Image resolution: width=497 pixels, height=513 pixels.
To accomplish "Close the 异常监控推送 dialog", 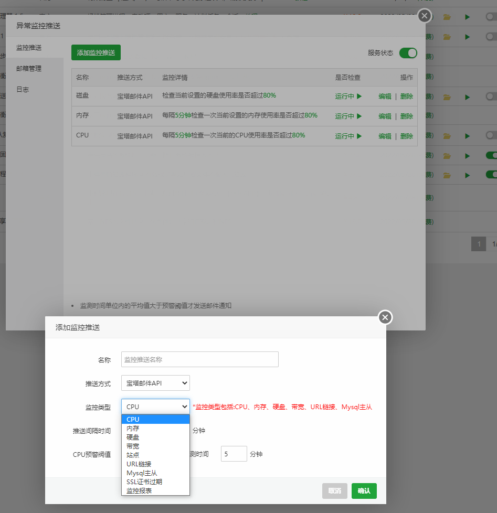I will [425, 16].
